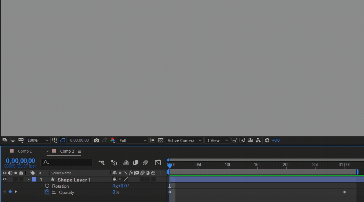Viewport: 364px width, 202px height.
Task: Toggle the Opacity keyframe diamond at current time
Action: [x=10, y=192]
